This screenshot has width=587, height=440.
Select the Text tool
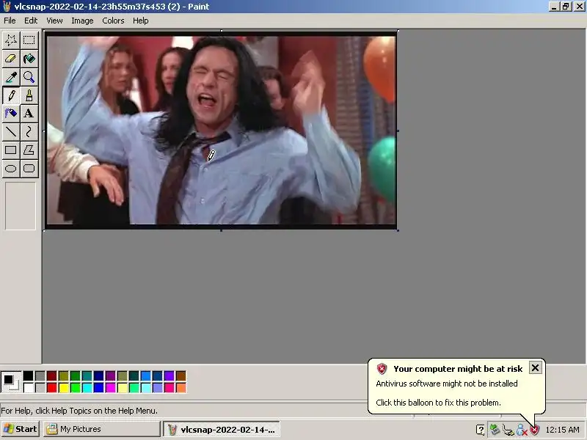[29, 114]
